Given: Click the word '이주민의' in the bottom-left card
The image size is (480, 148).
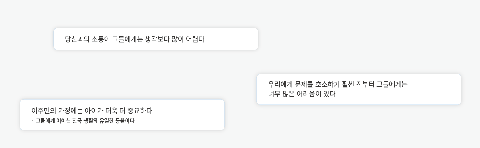Looking at the screenshot, I should pos(44,111).
